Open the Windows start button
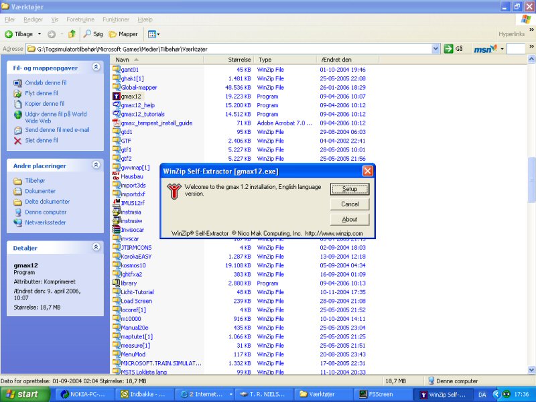536x402 pixels. pos(25,394)
